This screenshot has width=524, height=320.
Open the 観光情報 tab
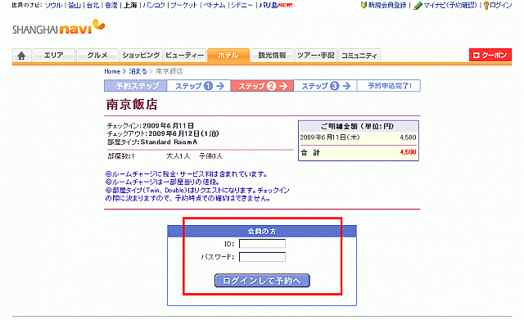[x=272, y=56]
